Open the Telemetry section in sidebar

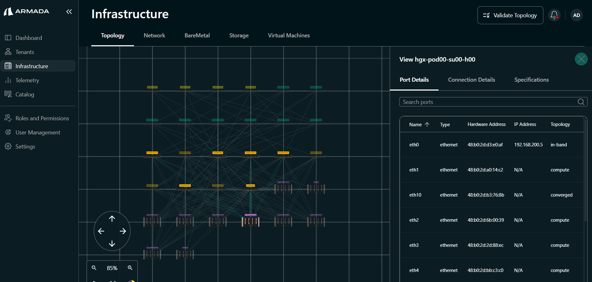27,80
